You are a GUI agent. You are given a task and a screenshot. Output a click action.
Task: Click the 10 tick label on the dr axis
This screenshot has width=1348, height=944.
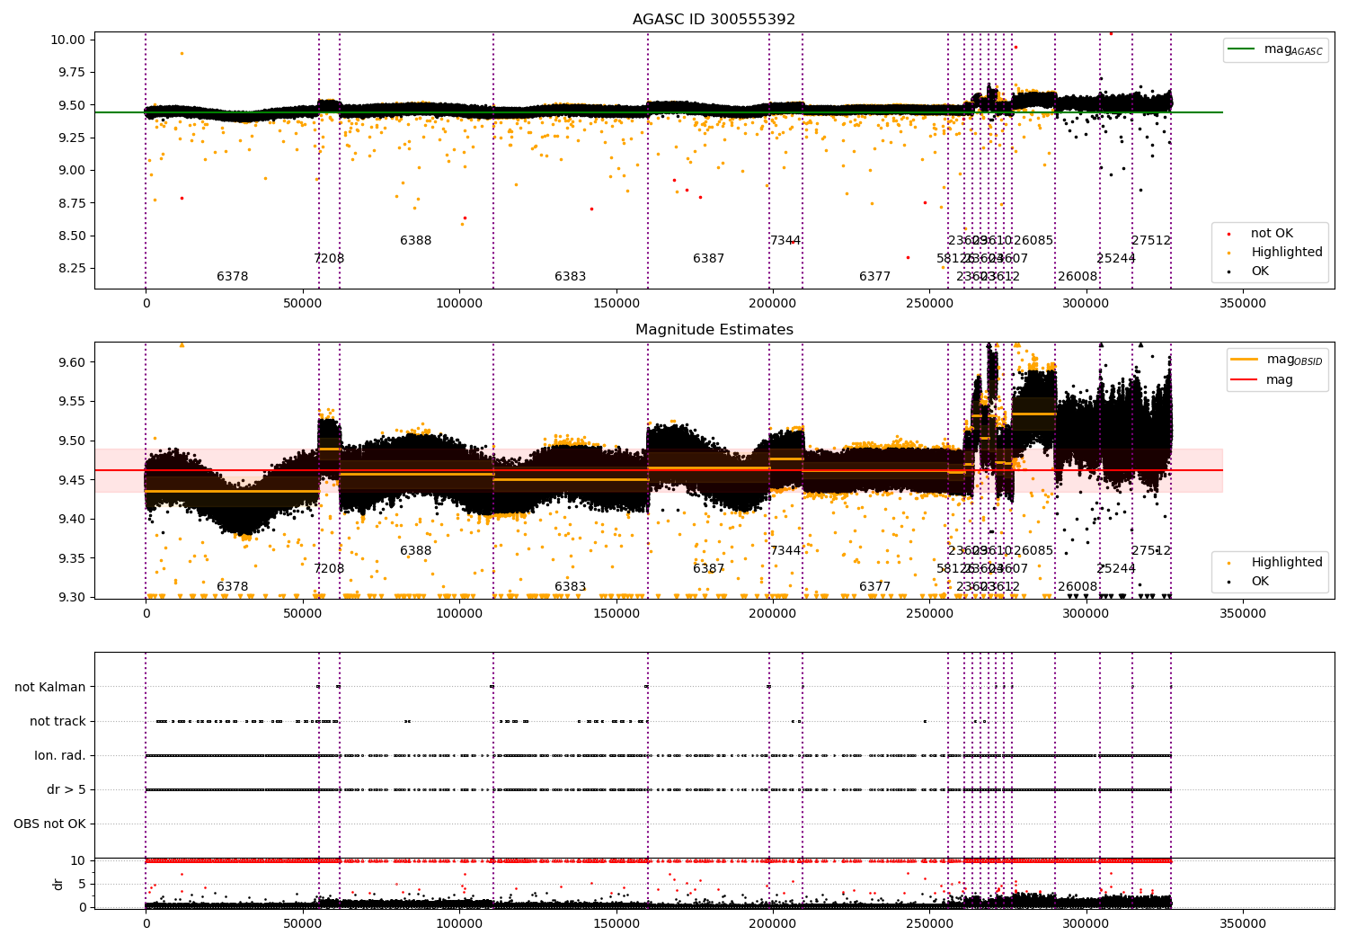(x=78, y=860)
